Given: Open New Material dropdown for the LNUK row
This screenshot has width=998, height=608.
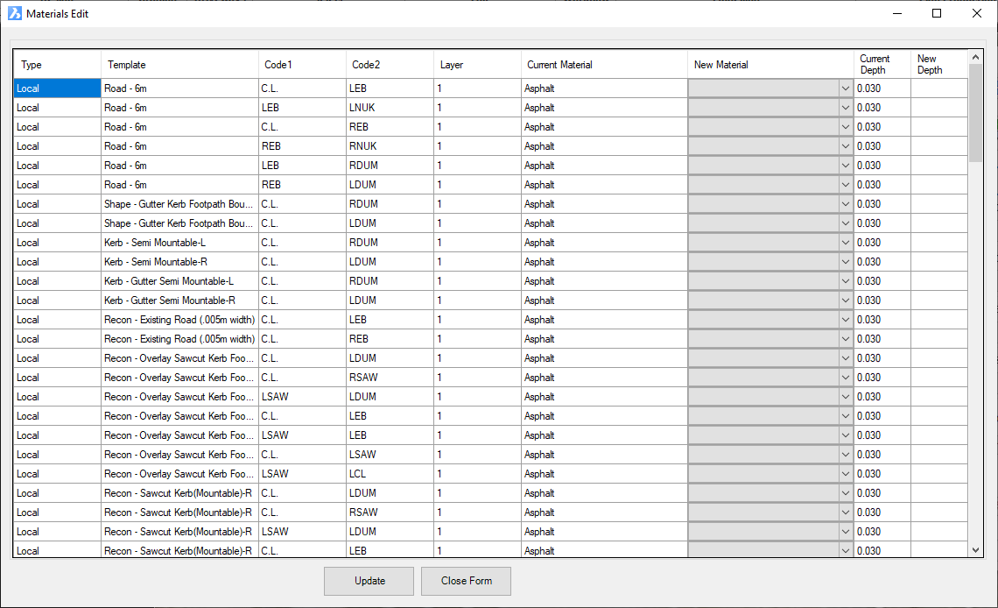Looking at the screenshot, I should [846, 108].
